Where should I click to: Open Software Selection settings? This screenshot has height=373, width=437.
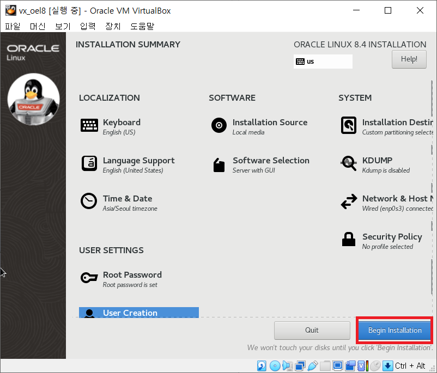pyautogui.click(x=260, y=164)
